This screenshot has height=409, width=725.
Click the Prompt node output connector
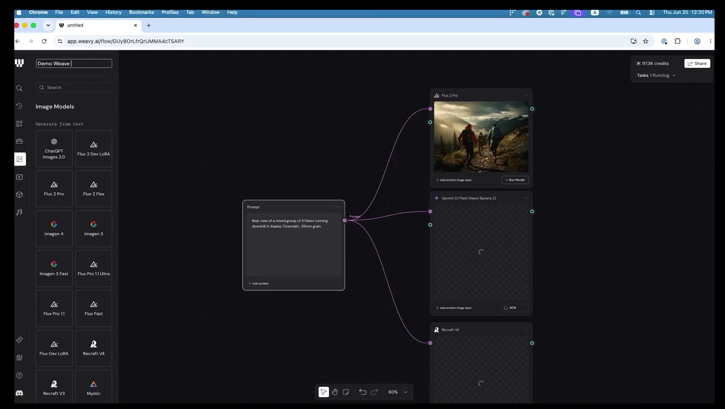345,220
